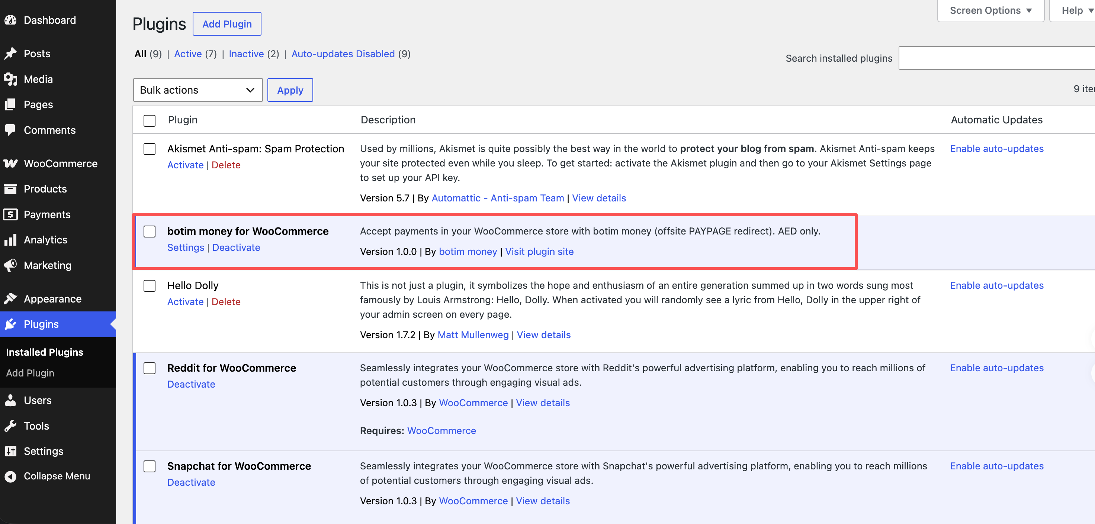Toggle the select-all plugins checkbox

150,121
